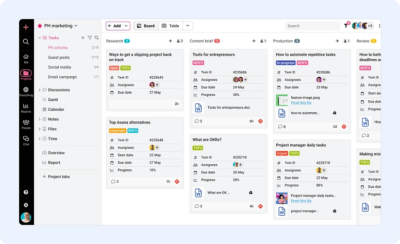The height and width of the screenshot is (244, 400).
Task: Open the Everything globe icon
Action: click(26, 91)
